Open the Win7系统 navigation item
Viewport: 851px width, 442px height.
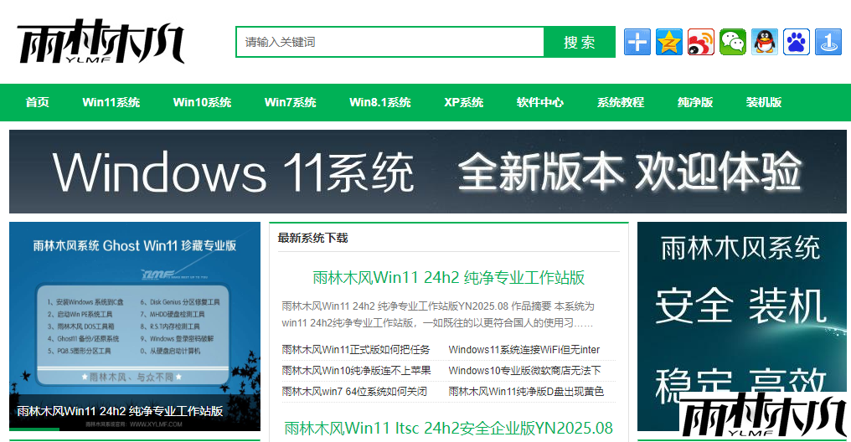coord(290,102)
